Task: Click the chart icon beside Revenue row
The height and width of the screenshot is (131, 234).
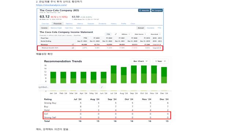Action: 73,44
